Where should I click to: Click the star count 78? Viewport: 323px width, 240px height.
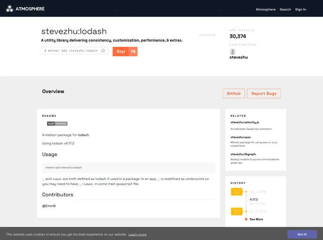click(133, 52)
